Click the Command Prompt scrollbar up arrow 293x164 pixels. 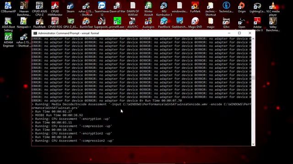point(253,39)
